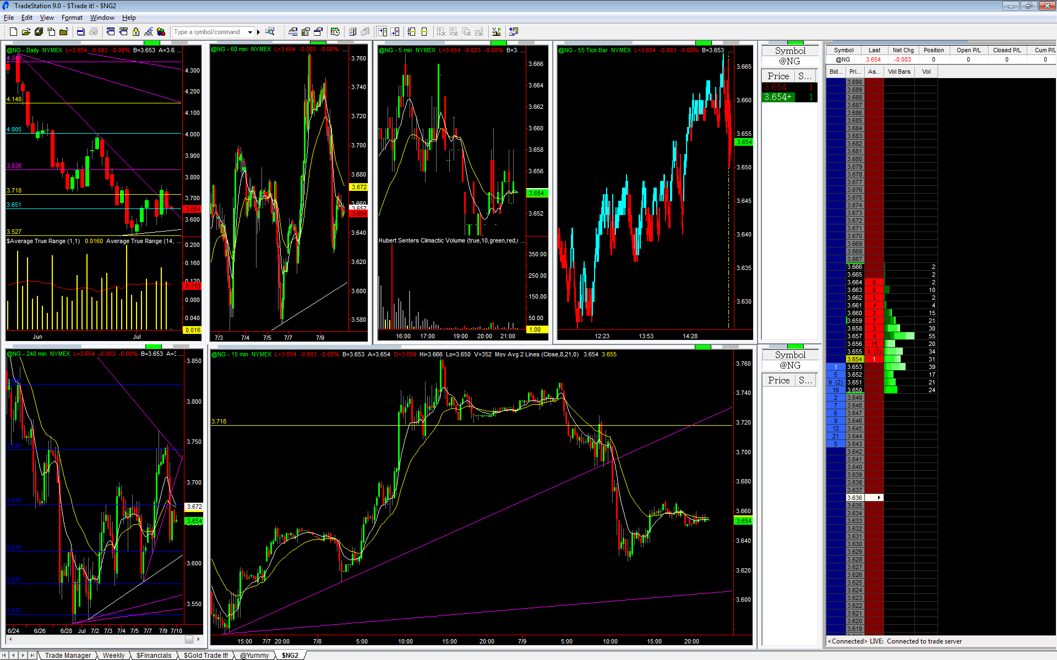Click the symbol lookup magnifier icon
Screen dimensions: 1057x660
[270, 32]
